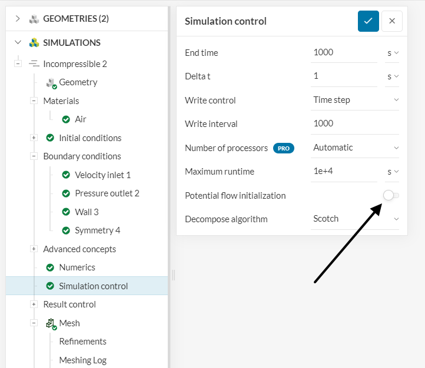The height and width of the screenshot is (368, 425).
Task: Click the Materials label
Action: tap(61, 101)
